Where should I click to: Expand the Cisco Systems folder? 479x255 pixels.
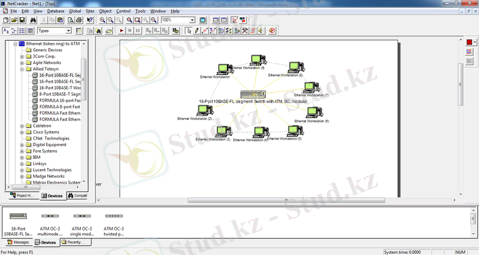coord(22,132)
